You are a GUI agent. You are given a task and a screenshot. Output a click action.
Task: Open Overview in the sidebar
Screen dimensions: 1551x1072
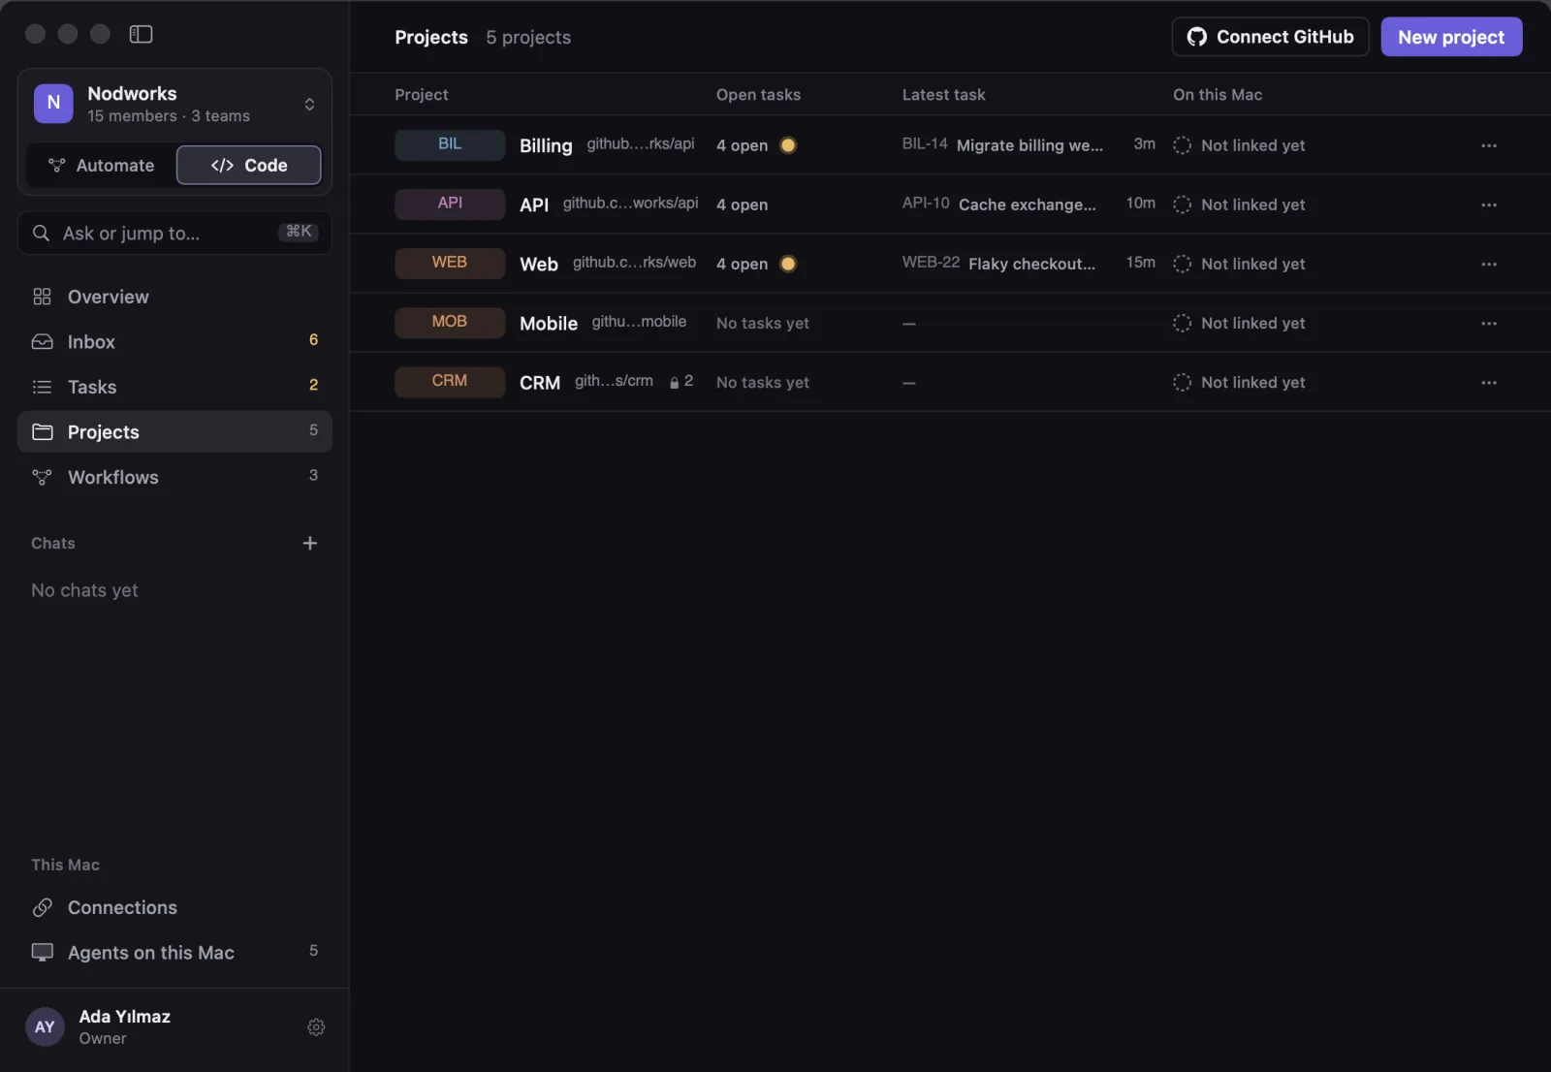tap(174, 297)
